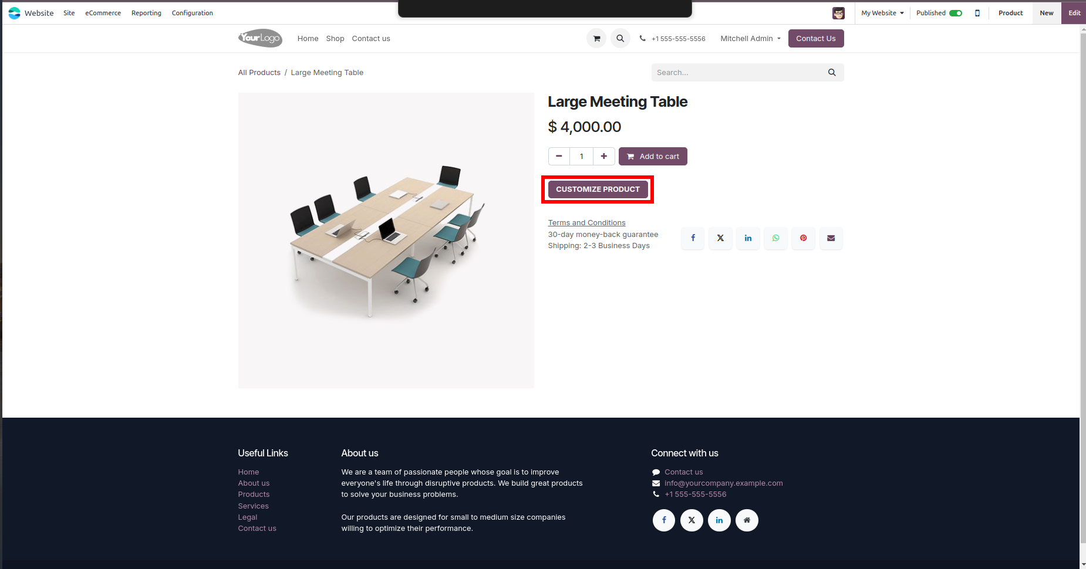This screenshot has width=1086, height=569.
Task: Share product on X (Twitter)
Action: (720, 238)
